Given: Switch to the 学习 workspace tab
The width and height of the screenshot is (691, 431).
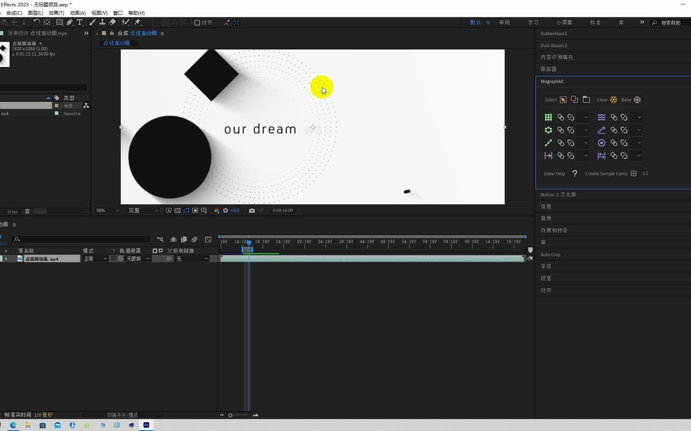Looking at the screenshot, I should [x=533, y=23].
